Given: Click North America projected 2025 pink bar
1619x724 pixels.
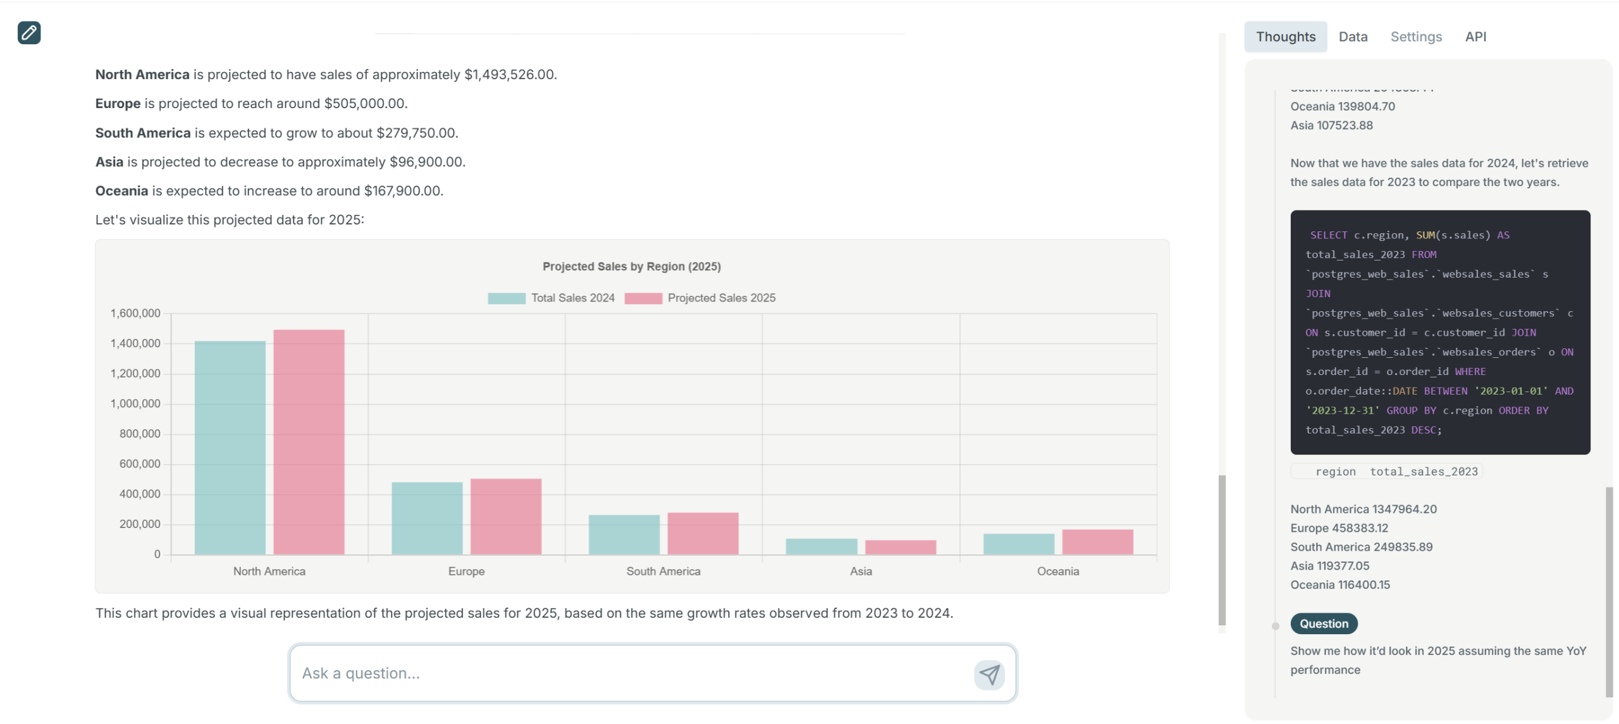Looking at the screenshot, I should (x=309, y=443).
